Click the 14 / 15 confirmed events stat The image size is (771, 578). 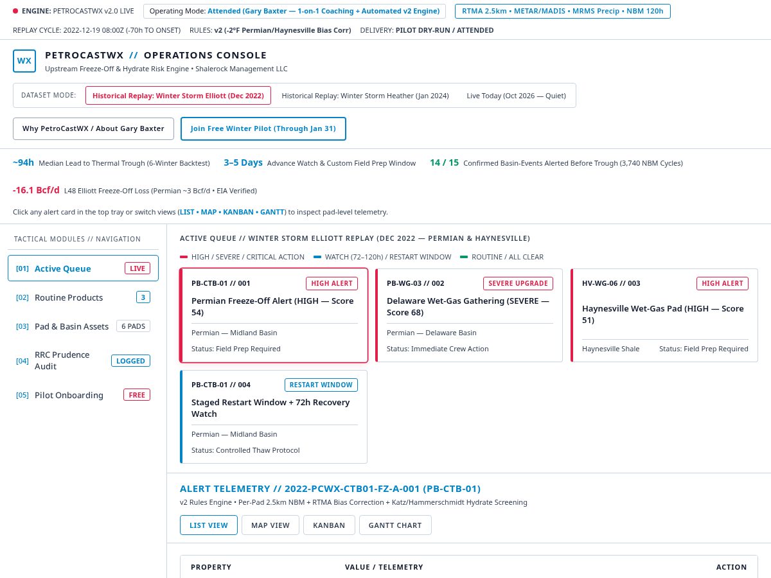click(x=556, y=163)
